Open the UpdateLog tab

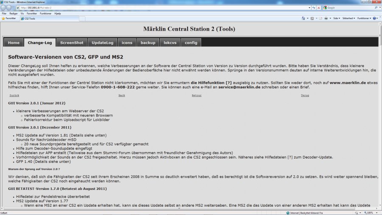[103, 42]
